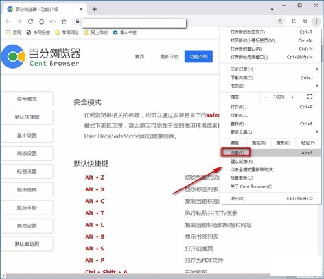Click the lock site info icon
This screenshot has width=324, height=279.
pos(78,21)
